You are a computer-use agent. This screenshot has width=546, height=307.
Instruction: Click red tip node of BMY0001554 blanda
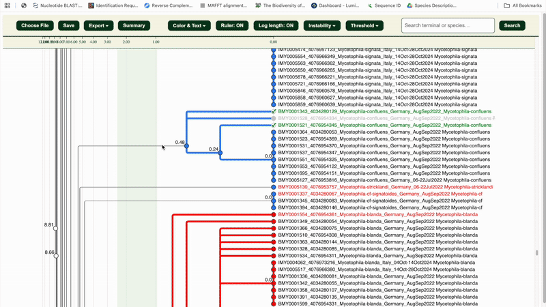pos(274,214)
